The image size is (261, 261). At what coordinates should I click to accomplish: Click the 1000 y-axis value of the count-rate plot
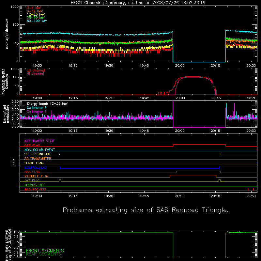(14, 7)
